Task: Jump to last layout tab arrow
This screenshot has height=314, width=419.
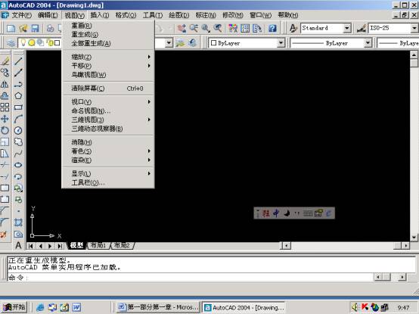Action: tap(60, 246)
